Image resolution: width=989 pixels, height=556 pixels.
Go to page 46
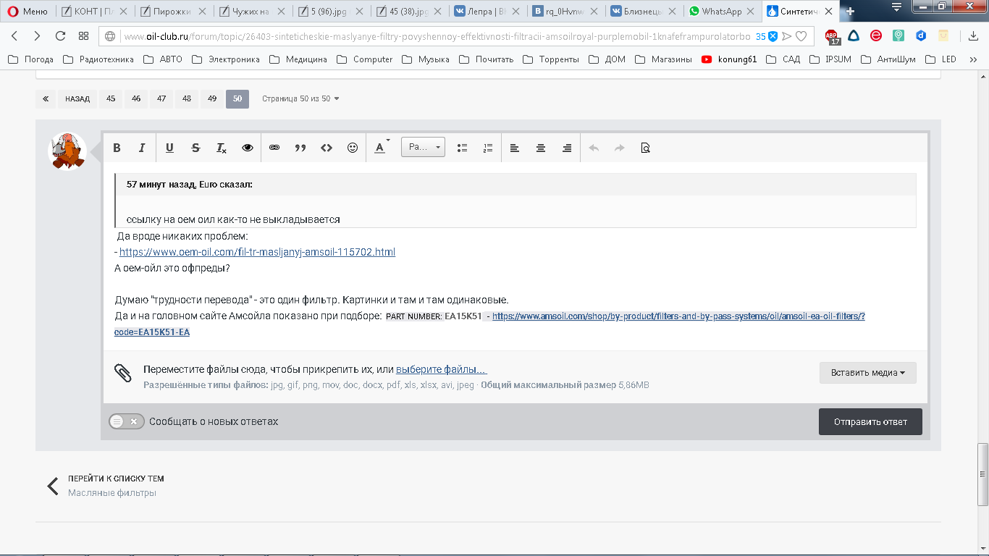tap(136, 99)
